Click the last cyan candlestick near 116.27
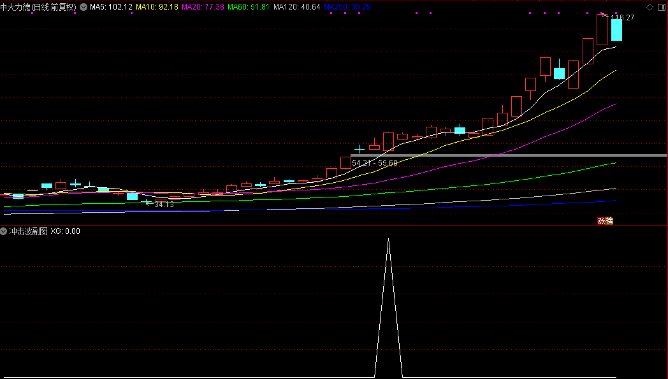 (x=616, y=30)
